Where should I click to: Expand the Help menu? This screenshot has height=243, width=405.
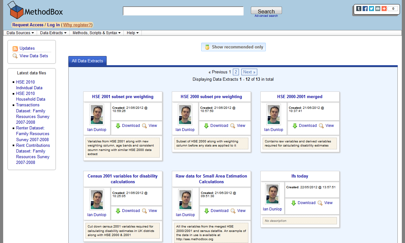[x=133, y=33]
